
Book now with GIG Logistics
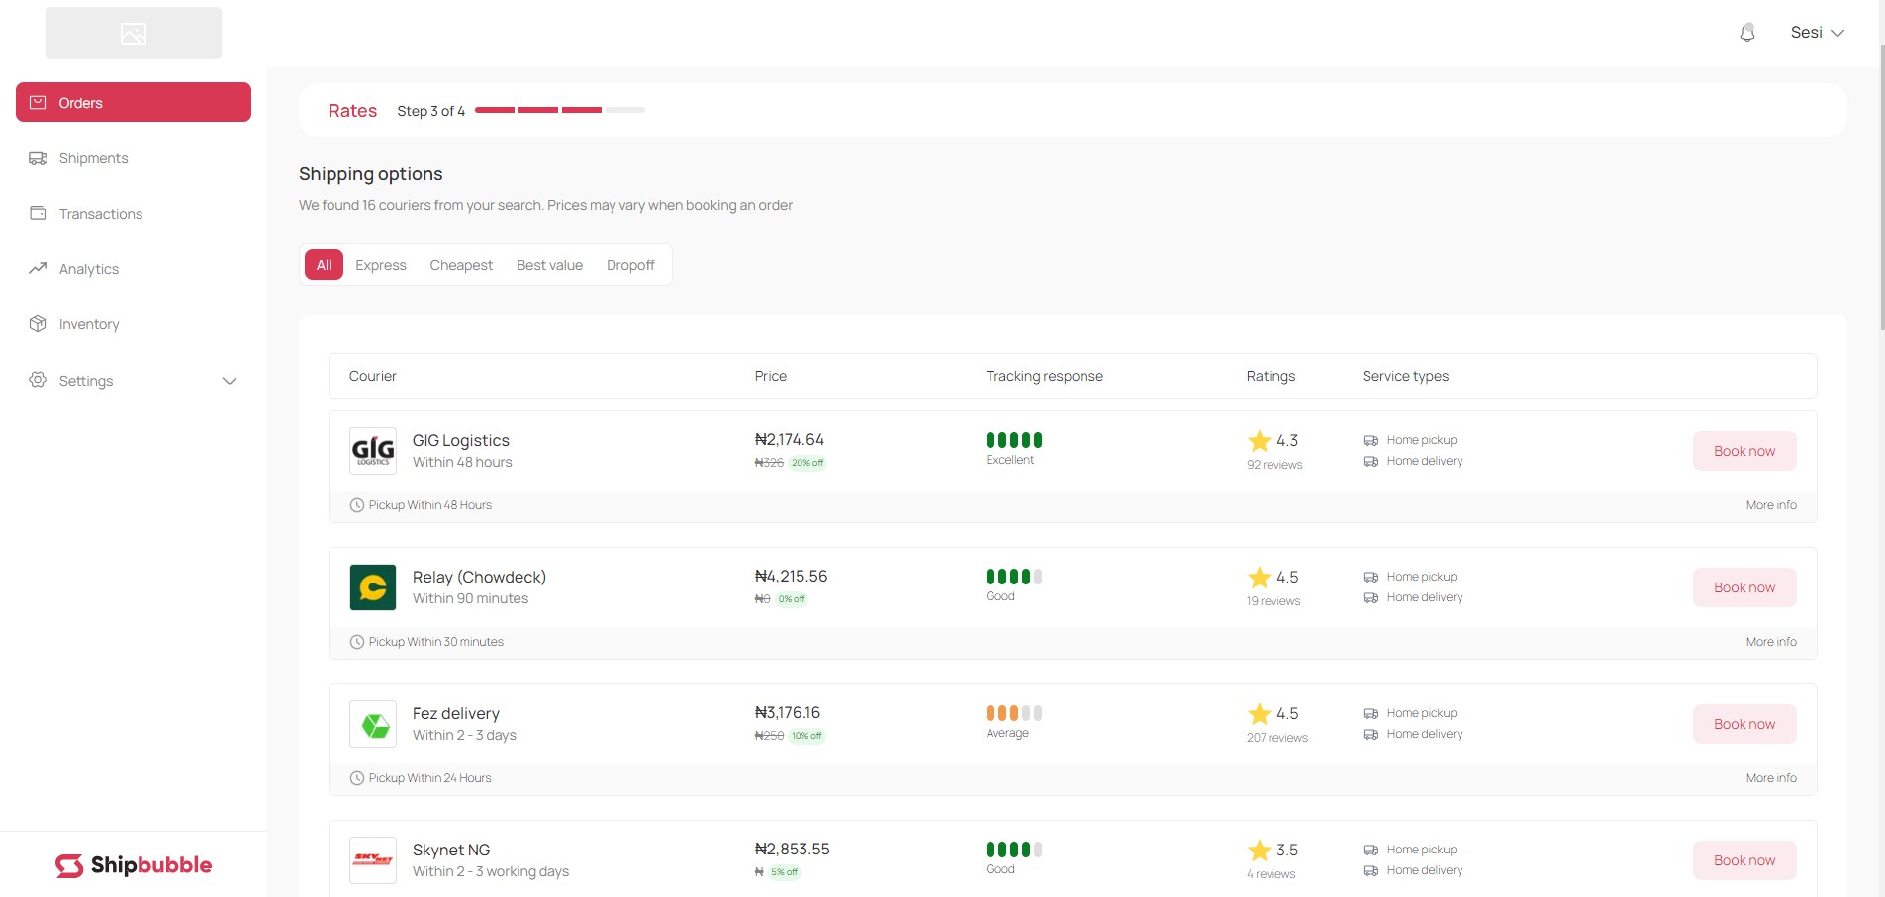click(x=1744, y=451)
